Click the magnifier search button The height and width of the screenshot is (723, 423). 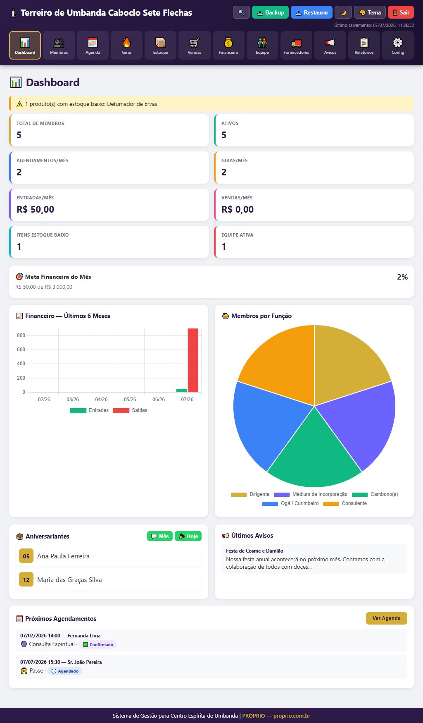(241, 12)
